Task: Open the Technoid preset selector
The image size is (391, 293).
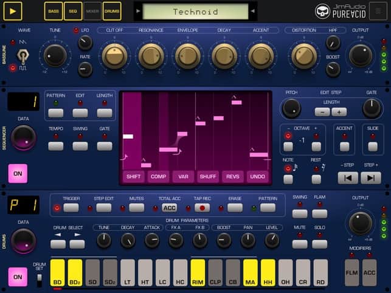Action: pyautogui.click(x=194, y=12)
